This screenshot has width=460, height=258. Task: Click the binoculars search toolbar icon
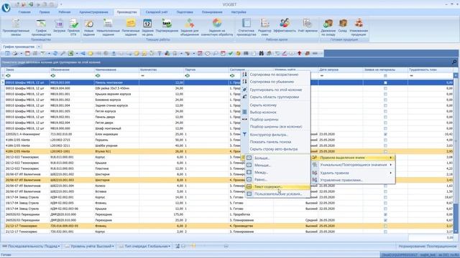(261, 53)
